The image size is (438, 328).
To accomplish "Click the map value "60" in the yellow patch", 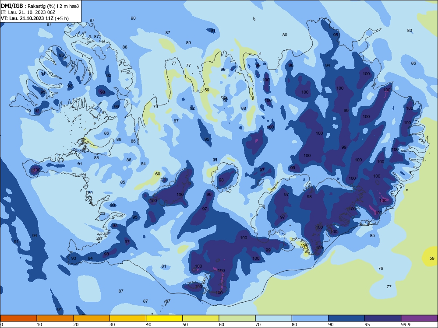I will pyautogui.click(x=158, y=174).
